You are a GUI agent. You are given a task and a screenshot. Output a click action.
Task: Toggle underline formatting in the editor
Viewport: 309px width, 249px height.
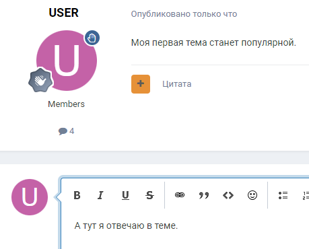(125, 195)
